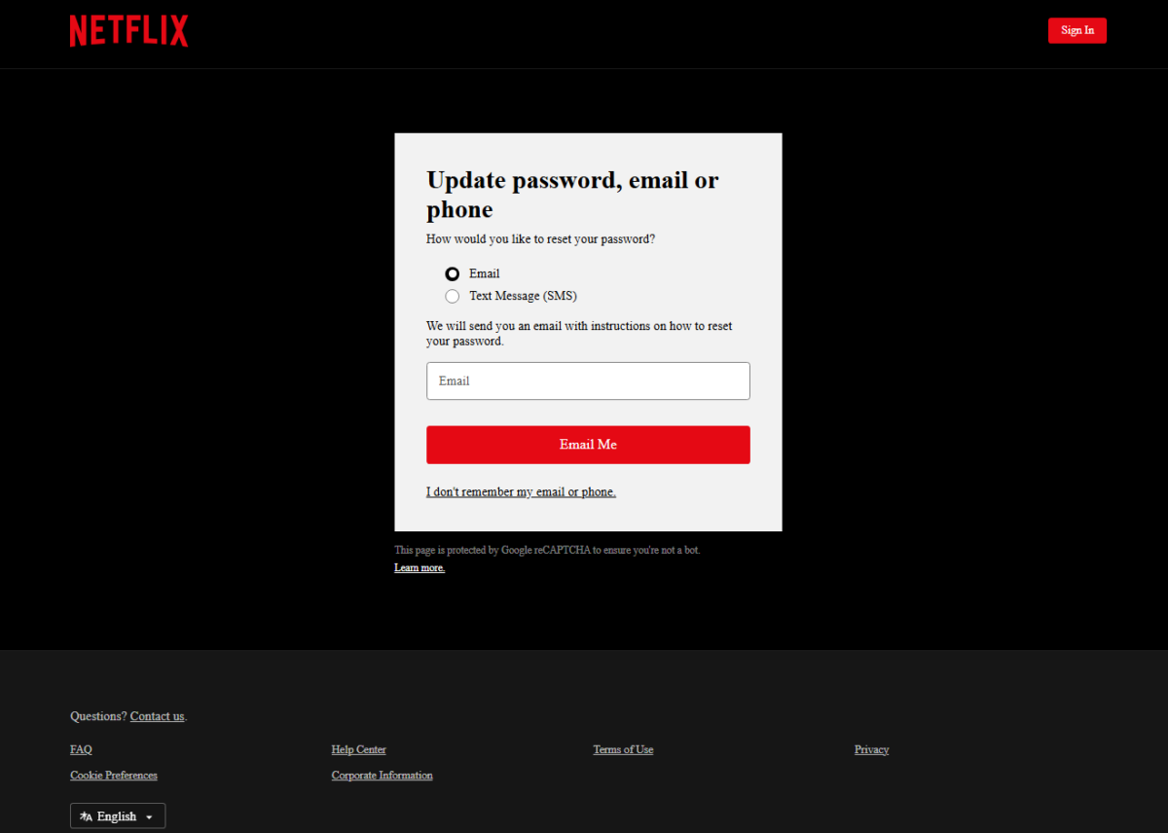Viewport: 1168px width, 833px height.
Task: Go to Help Center
Action: pyautogui.click(x=358, y=750)
